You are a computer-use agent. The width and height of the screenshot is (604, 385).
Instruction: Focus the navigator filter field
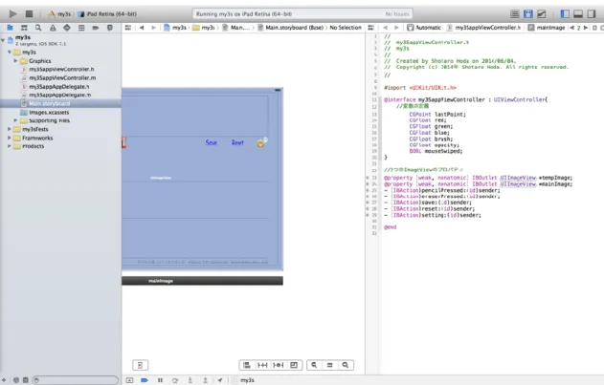click(x=75, y=380)
